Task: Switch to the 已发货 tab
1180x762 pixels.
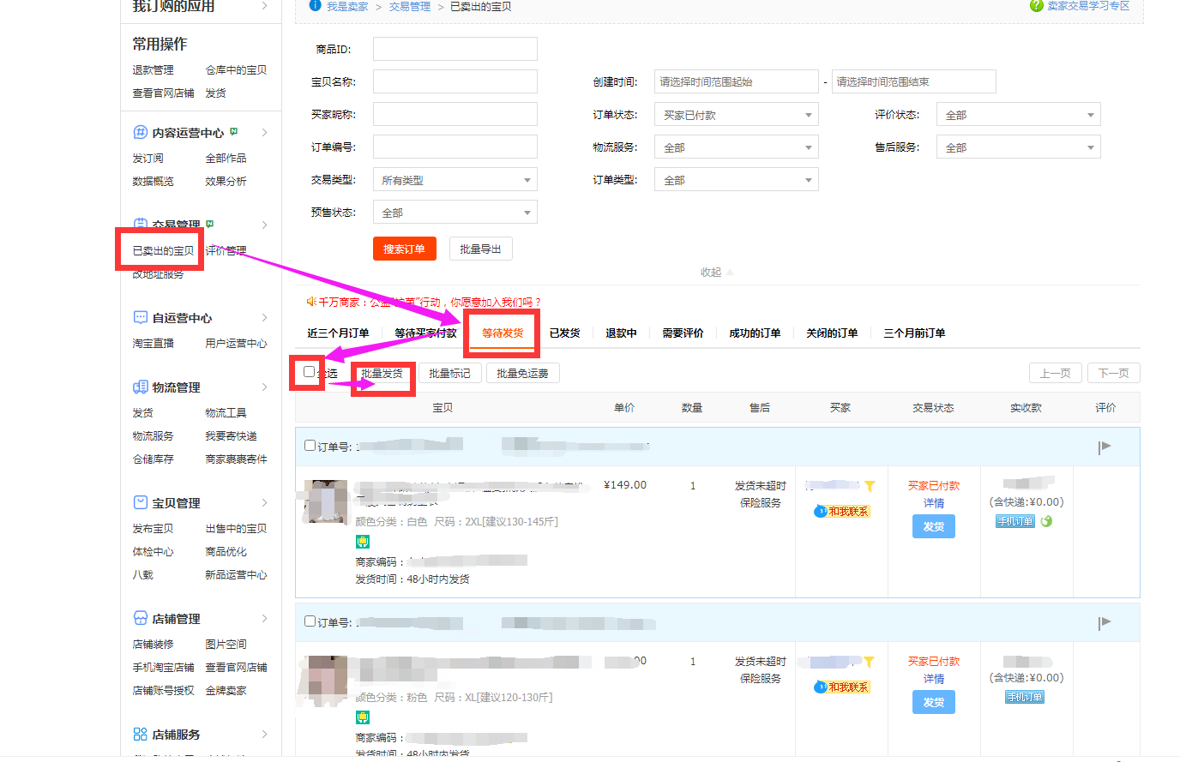Action: (x=564, y=333)
